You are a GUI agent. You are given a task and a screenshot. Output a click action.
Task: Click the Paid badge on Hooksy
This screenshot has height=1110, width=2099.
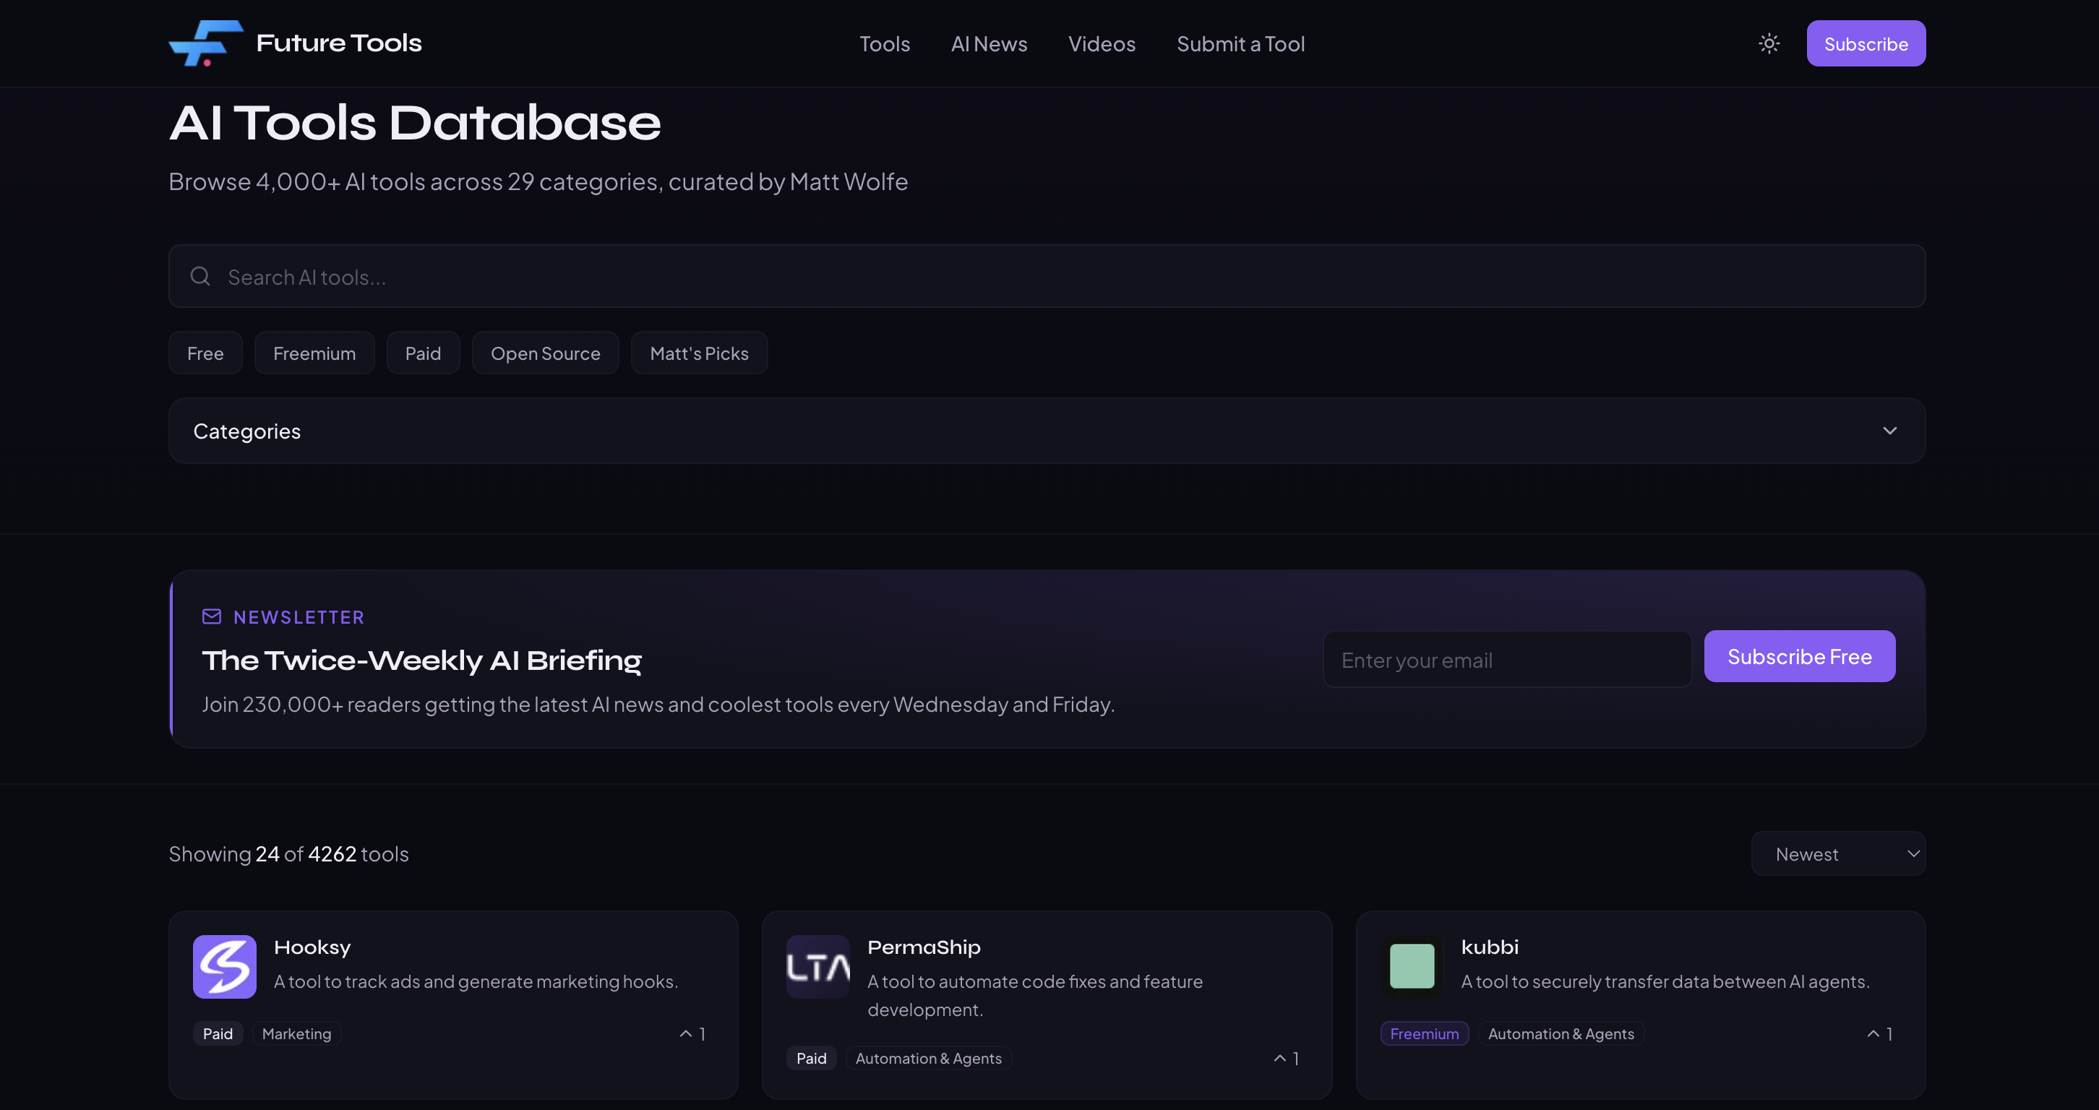[x=218, y=1033]
